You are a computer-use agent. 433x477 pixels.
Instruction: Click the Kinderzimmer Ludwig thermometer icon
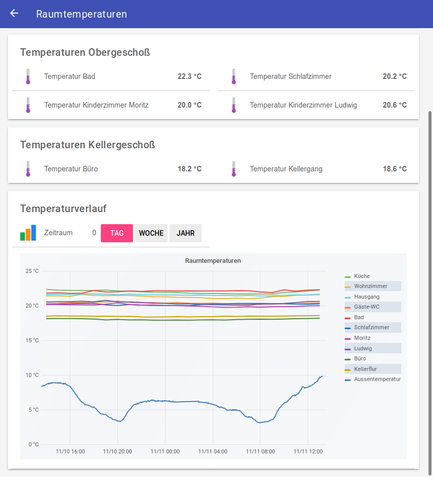pyautogui.click(x=234, y=105)
